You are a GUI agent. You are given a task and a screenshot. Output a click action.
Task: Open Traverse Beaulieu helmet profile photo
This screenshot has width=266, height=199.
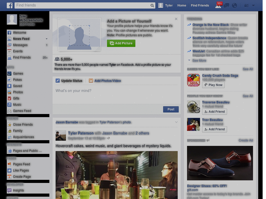tap(194, 107)
